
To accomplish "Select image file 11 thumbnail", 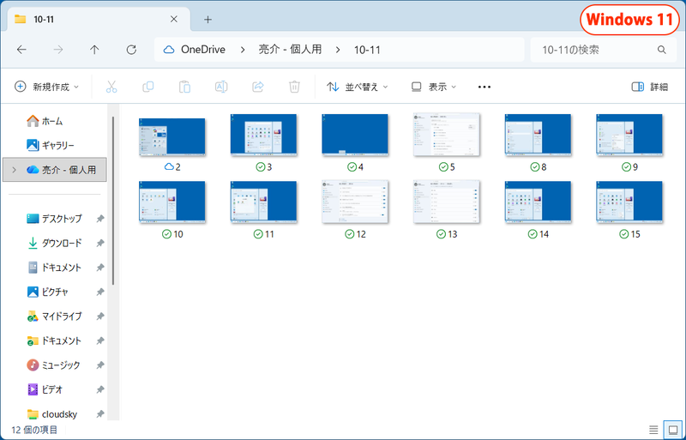I will click(x=263, y=202).
